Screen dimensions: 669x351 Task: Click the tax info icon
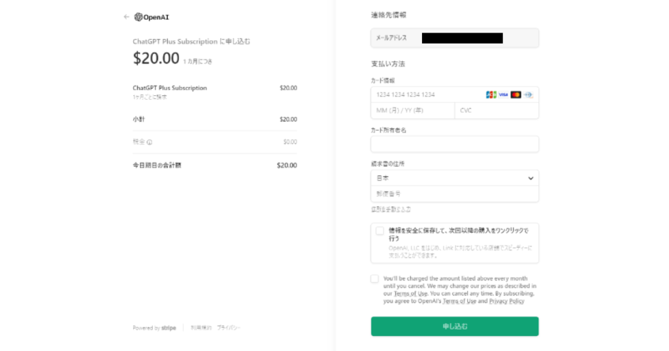pyautogui.click(x=150, y=142)
